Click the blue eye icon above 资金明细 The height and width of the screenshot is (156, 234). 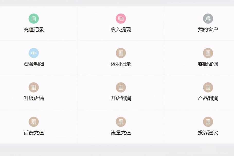tap(34, 53)
